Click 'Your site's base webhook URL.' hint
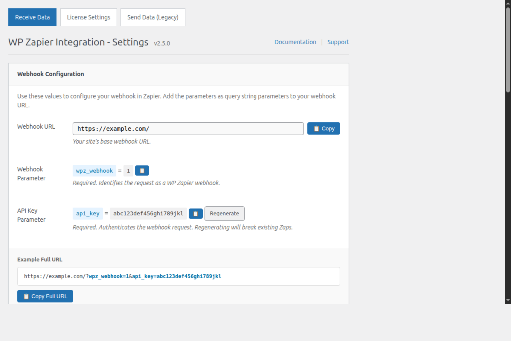Screen dimensions: 511x341 [112, 142]
